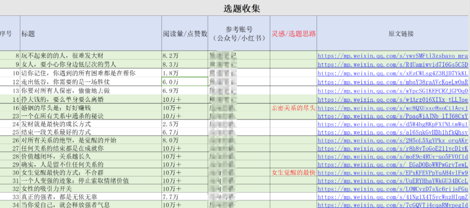Open the weixin link for row 9
Image resolution: width=470 pixels, height=208 pixels.
393,64
